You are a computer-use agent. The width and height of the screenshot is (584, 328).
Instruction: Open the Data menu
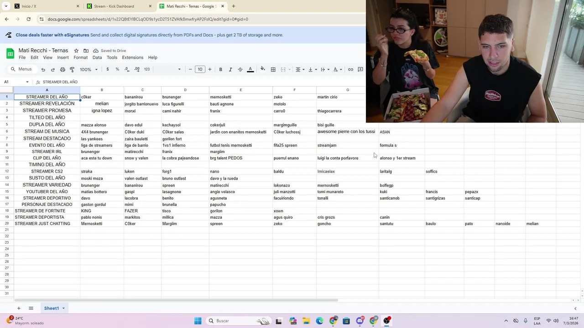coord(97,57)
